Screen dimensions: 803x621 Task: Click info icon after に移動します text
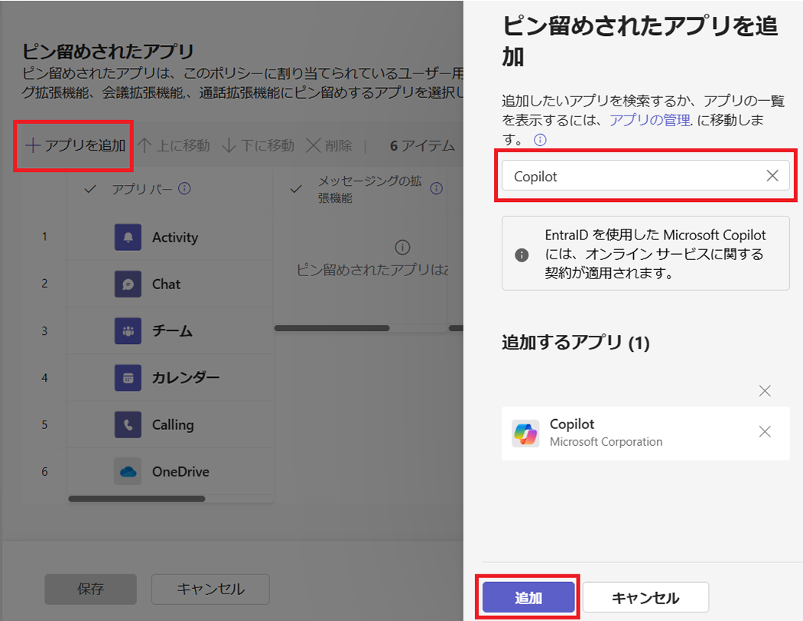[x=540, y=140]
